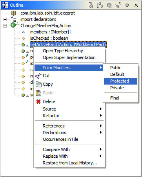Image resolution: width=142 pixels, height=177 pixels.
Task: Open the Compare With submenu
Action: tap(69, 149)
